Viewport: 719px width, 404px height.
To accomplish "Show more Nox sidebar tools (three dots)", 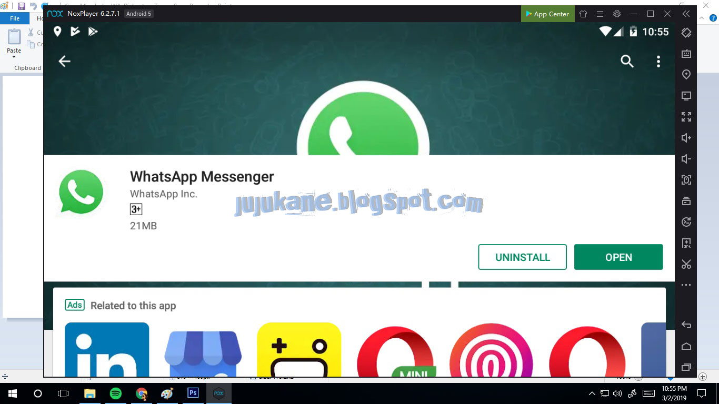I will point(686,285).
